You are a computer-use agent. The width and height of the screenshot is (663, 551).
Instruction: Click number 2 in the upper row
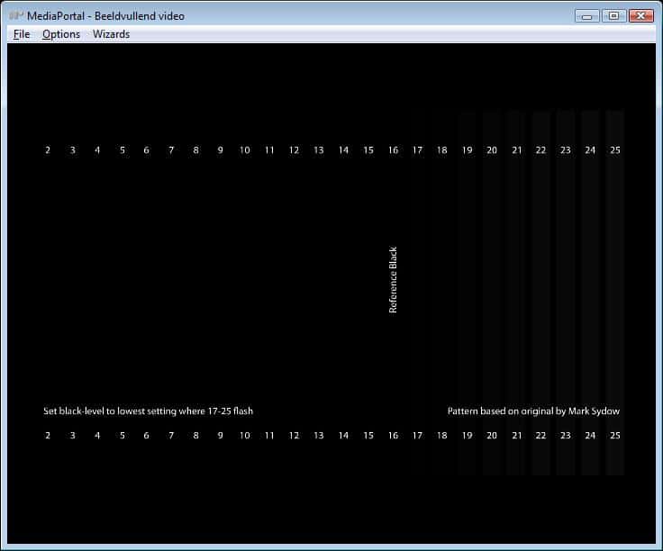[48, 150]
